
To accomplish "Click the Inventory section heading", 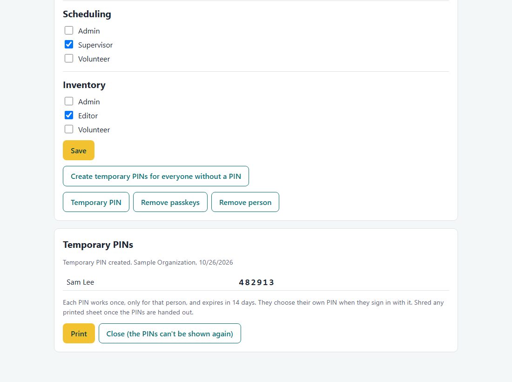I will coord(84,85).
